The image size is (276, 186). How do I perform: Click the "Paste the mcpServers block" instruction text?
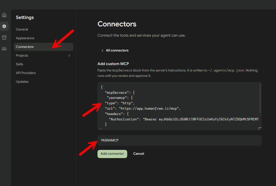(178, 73)
